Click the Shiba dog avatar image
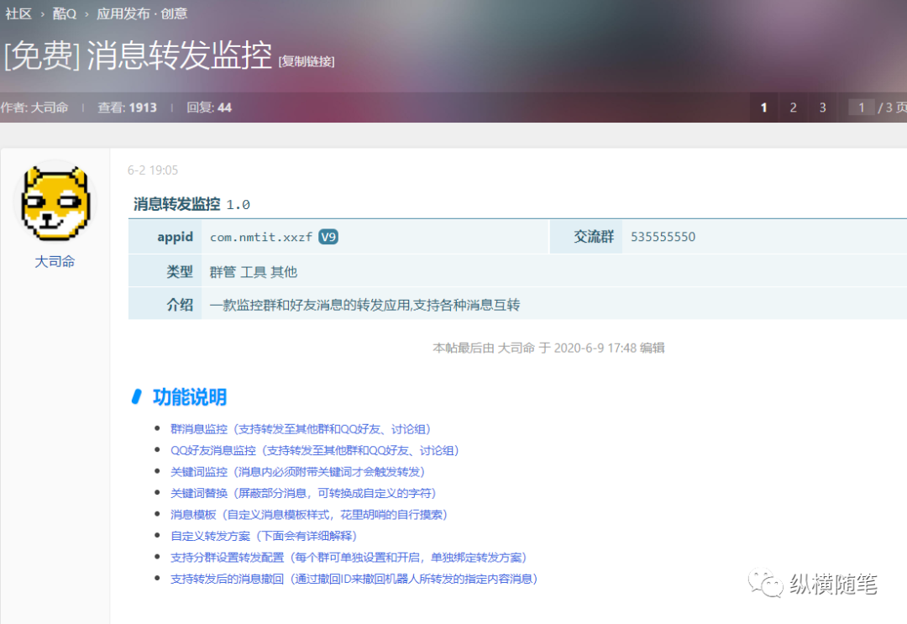Viewport: 907px width, 624px height. (55, 203)
